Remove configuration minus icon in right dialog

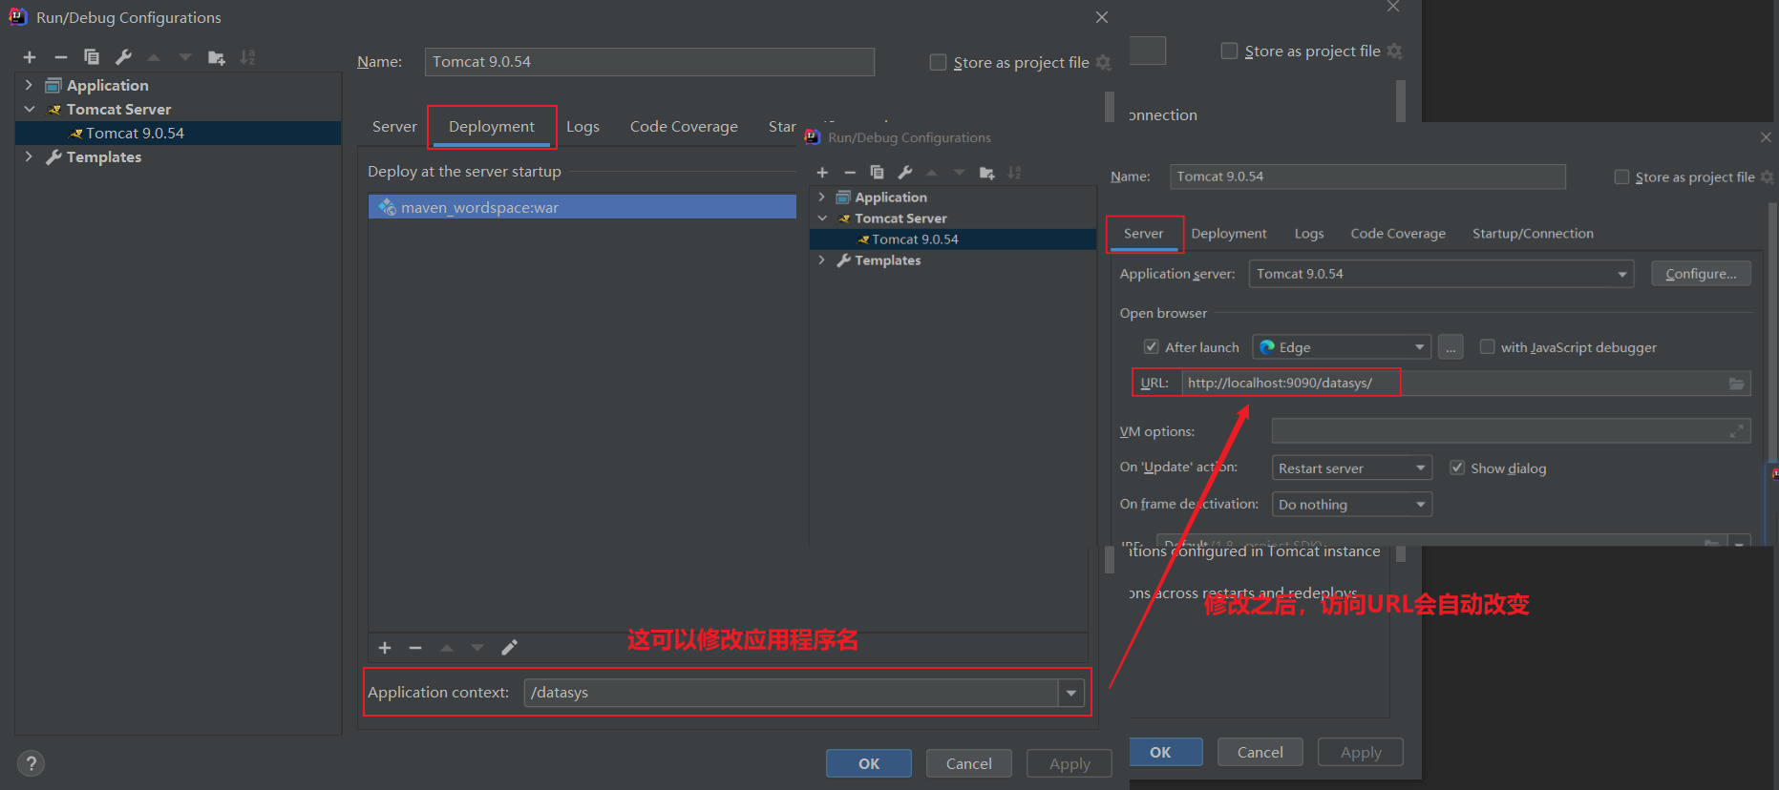point(850,173)
